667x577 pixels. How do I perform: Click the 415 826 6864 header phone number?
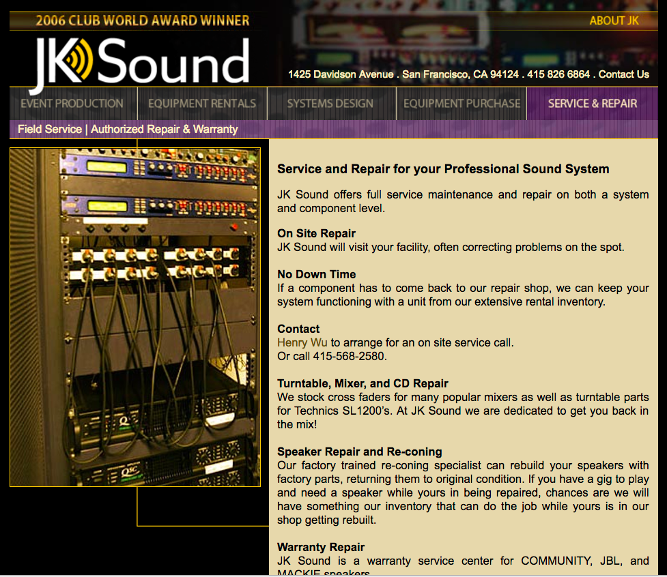[558, 74]
